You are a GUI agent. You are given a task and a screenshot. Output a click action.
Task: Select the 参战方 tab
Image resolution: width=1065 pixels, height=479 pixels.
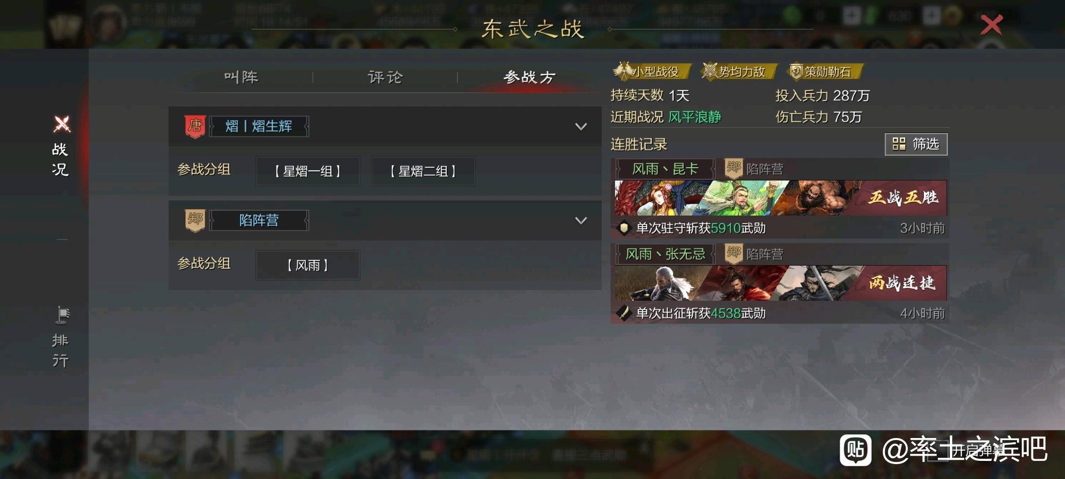point(529,77)
